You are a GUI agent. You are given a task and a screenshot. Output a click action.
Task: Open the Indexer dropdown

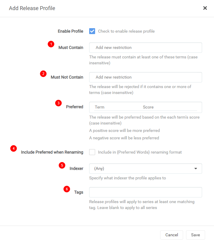pos(146,168)
